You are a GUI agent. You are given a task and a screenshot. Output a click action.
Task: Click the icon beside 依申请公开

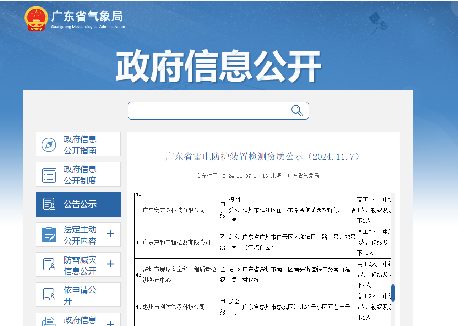49,295
